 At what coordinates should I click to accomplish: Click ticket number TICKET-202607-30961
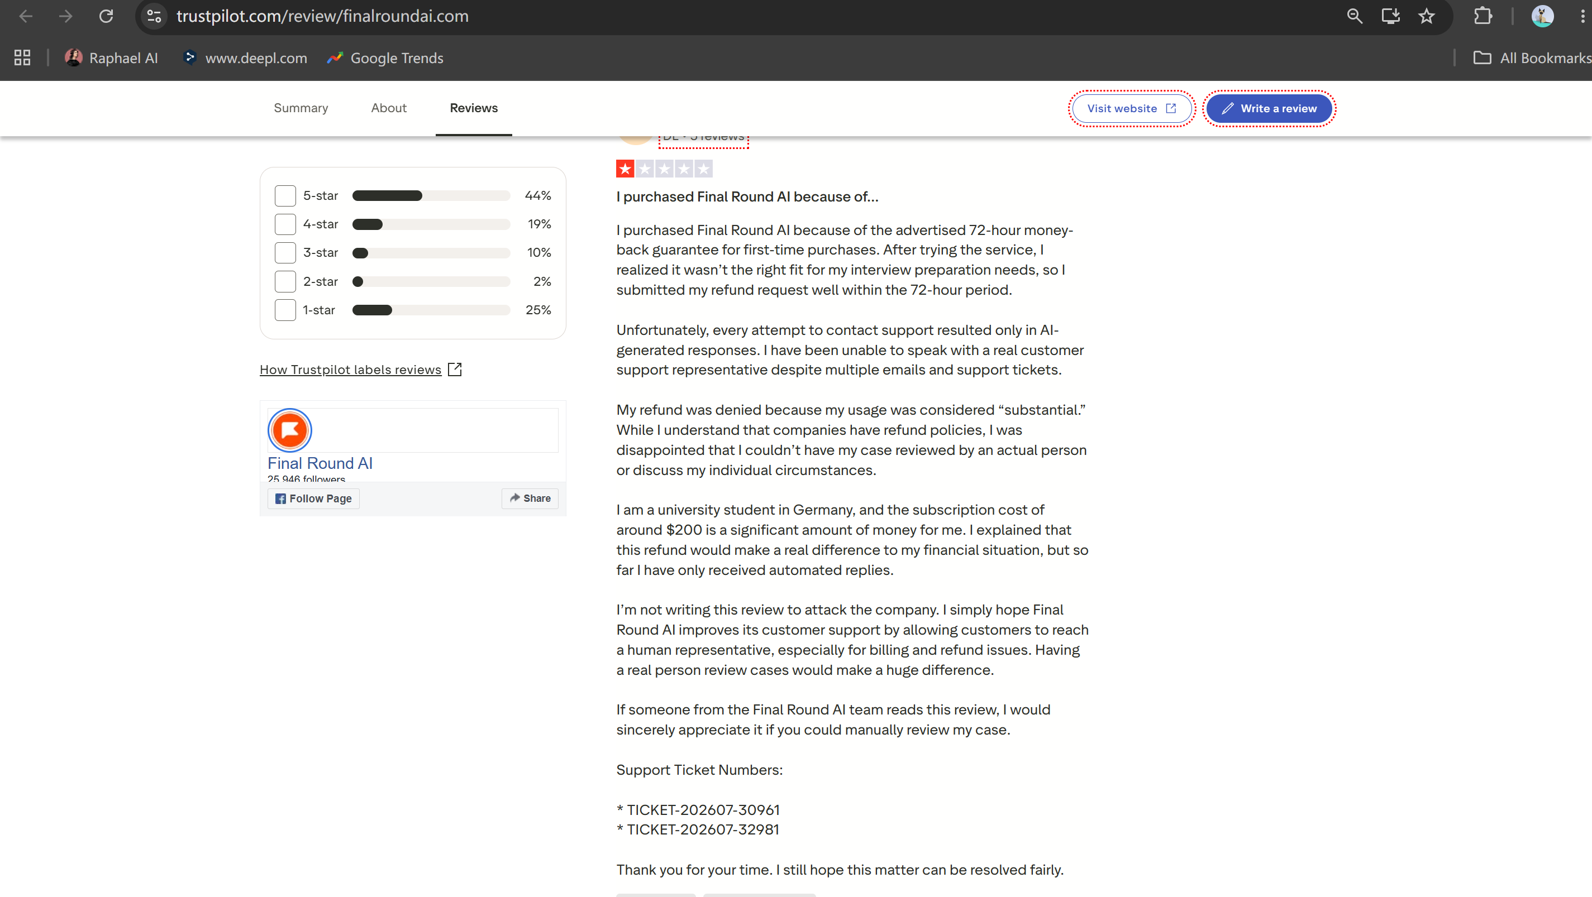pyautogui.click(x=703, y=810)
